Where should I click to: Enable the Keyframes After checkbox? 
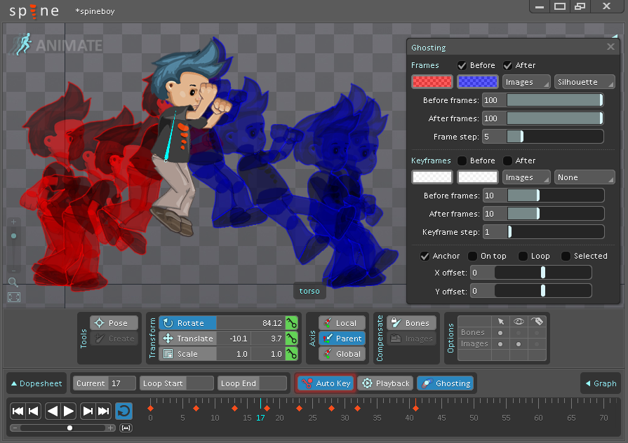(507, 161)
